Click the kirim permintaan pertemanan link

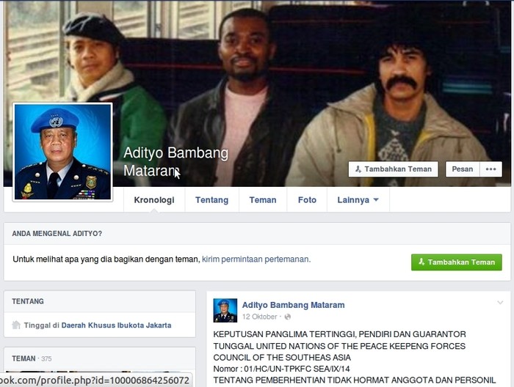[256, 259]
